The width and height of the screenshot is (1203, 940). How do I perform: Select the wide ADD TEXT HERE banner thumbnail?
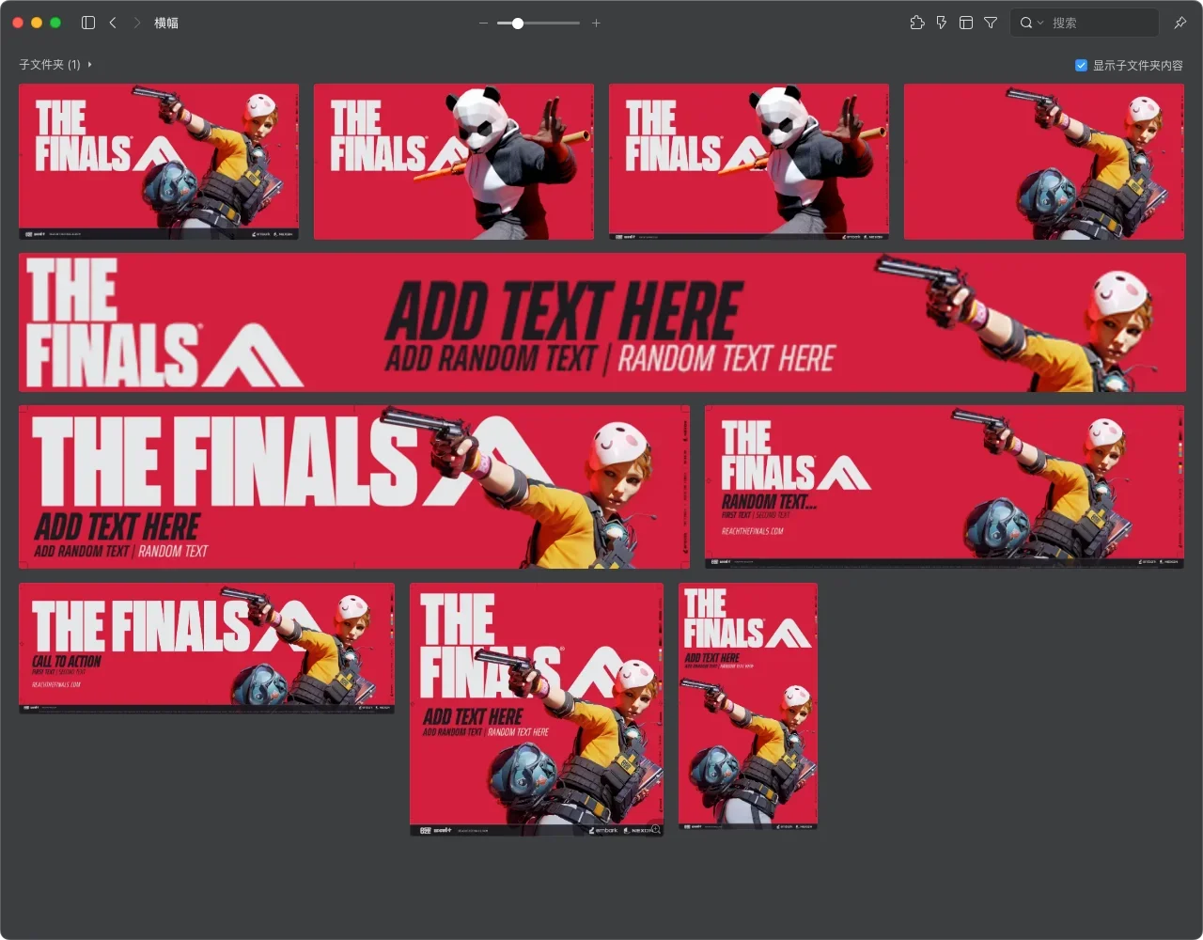[601, 322]
